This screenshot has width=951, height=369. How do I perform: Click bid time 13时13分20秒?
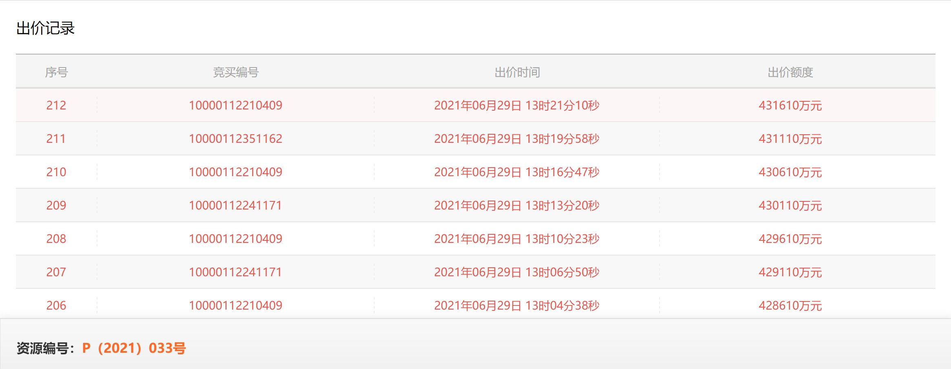click(x=517, y=205)
